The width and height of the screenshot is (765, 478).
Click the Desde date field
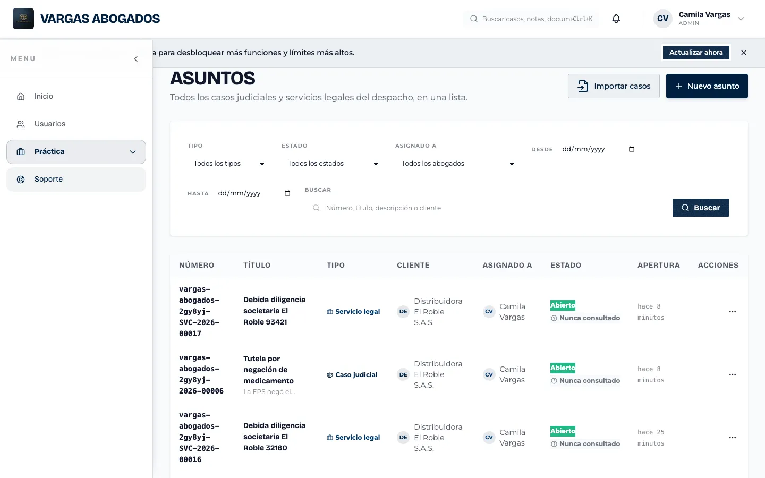click(598, 149)
